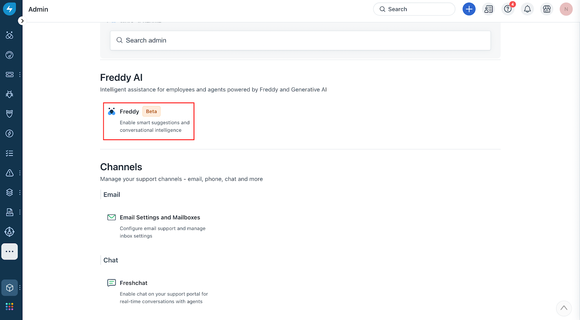Open the Freshservice lightning logo home
Image resolution: width=580 pixels, height=320 pixels.
[x=9, y=9]
